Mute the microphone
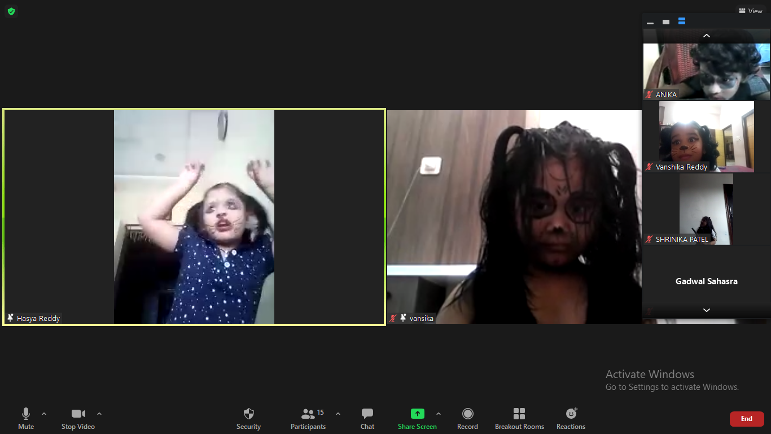 (x=26, y=418)
